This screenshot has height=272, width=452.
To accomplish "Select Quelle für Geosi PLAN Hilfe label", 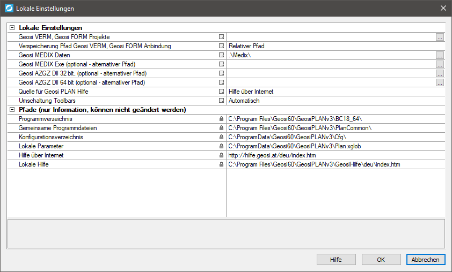I will click(x=53, y=92).
